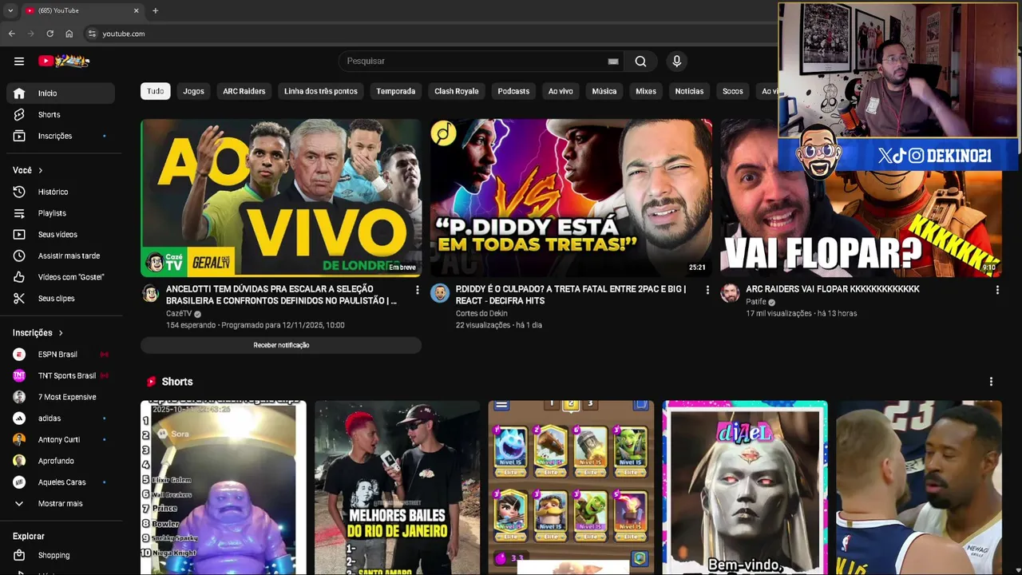
Task: Click Cortes do Dekin channel avatar
Action: click(x=440, y=293)
